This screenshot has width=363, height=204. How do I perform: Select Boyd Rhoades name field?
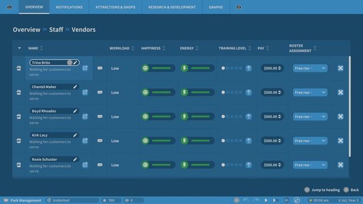click(54, 111)
